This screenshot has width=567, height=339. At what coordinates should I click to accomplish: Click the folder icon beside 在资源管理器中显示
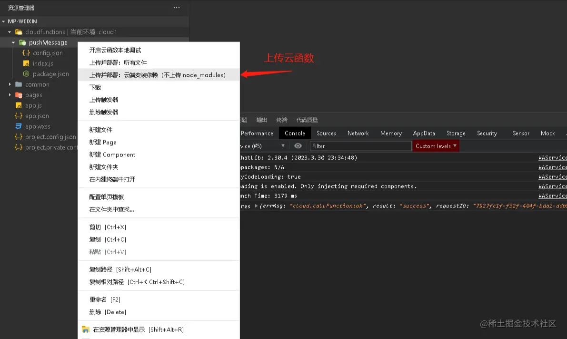86,329
